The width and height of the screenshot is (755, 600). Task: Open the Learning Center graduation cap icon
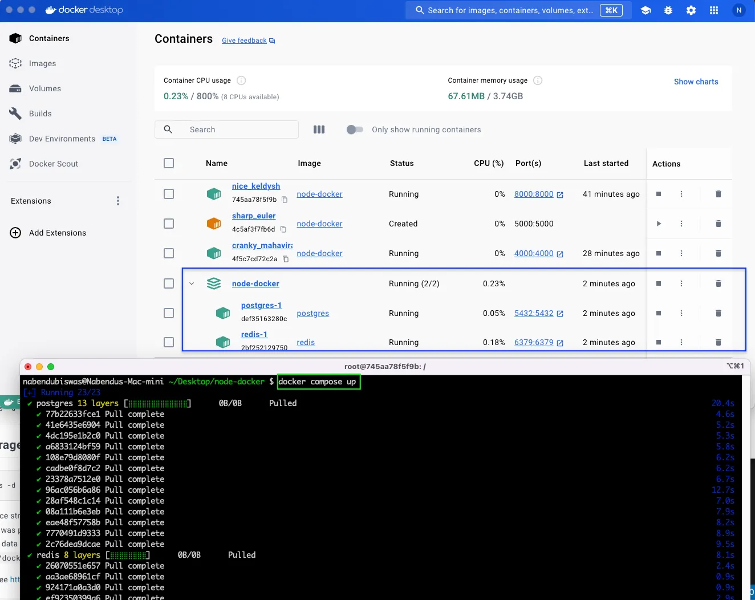coord(646,10)
